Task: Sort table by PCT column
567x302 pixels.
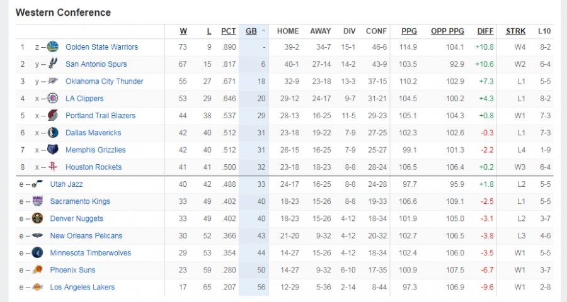Action: tap(228, 31)
